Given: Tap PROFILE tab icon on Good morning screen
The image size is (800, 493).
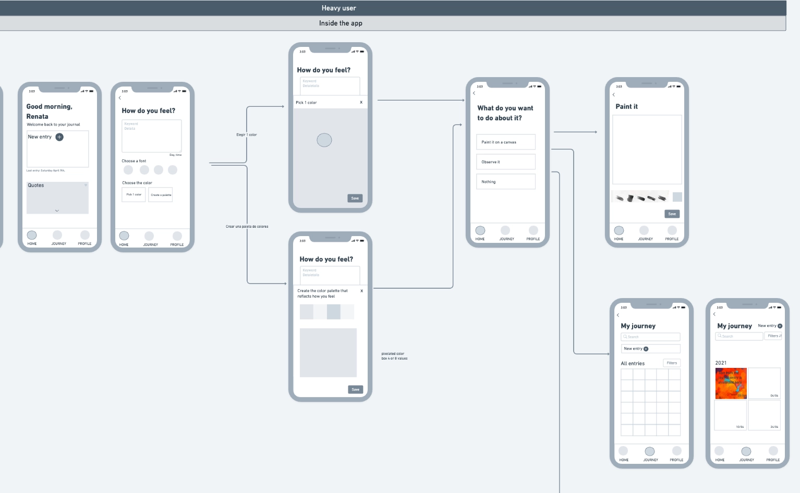Looking at the screenshot, I should coord(85,236).
